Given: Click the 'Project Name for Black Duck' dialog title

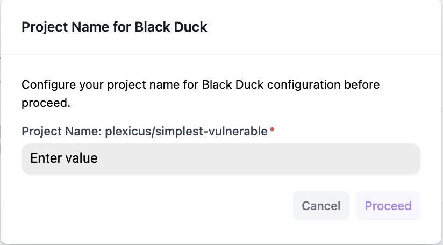Looking at the screenshot, I should 114,27.
